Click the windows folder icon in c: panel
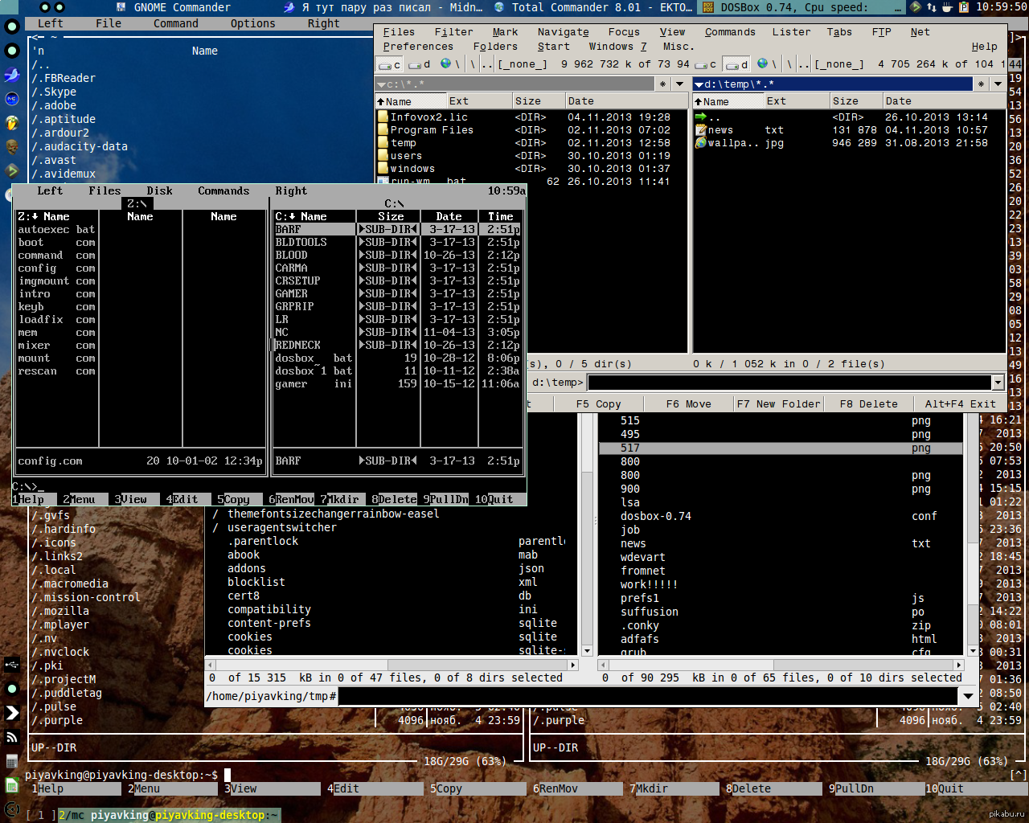The width and height of the screenshot is (1029, 823). pos(383,169)
